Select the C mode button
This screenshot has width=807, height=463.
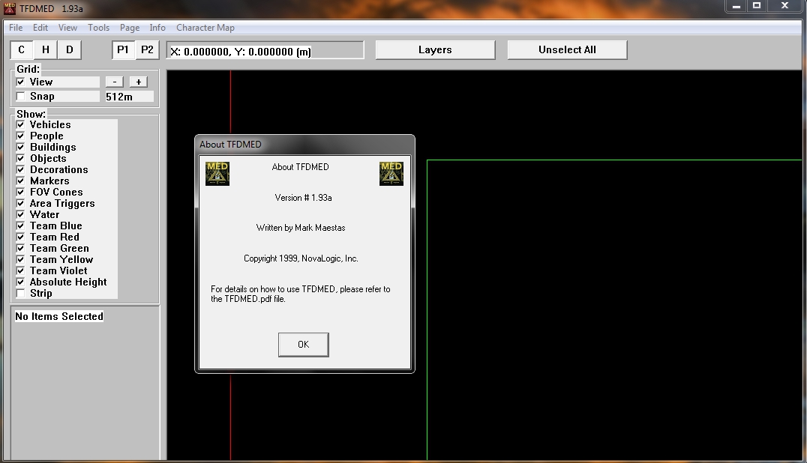21,50
